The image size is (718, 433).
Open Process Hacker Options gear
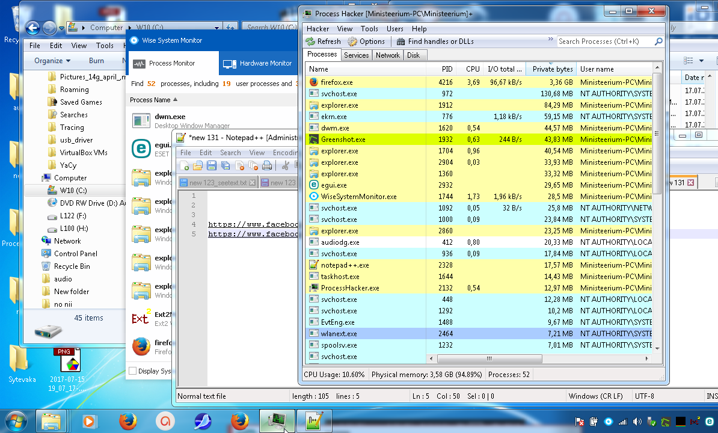pyautogui.click(x=353, y=41)
